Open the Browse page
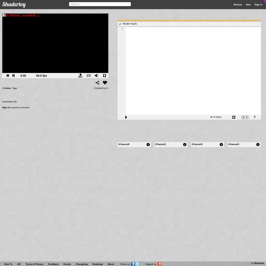The image size is (266, 266). coord(238,5)
